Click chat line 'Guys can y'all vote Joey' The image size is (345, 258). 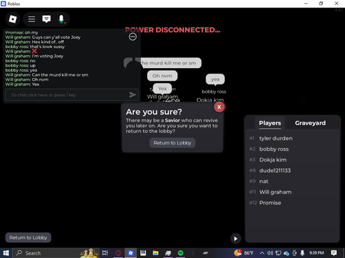point(43,37)
